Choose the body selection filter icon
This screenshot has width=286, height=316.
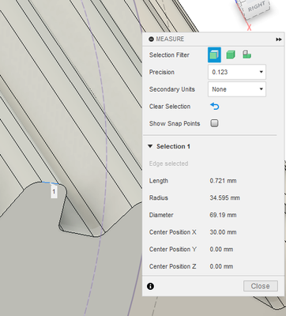tap(231, 55)
